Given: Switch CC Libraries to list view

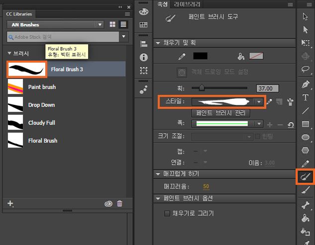Looking at the screenshot, I should click(123, 24).
